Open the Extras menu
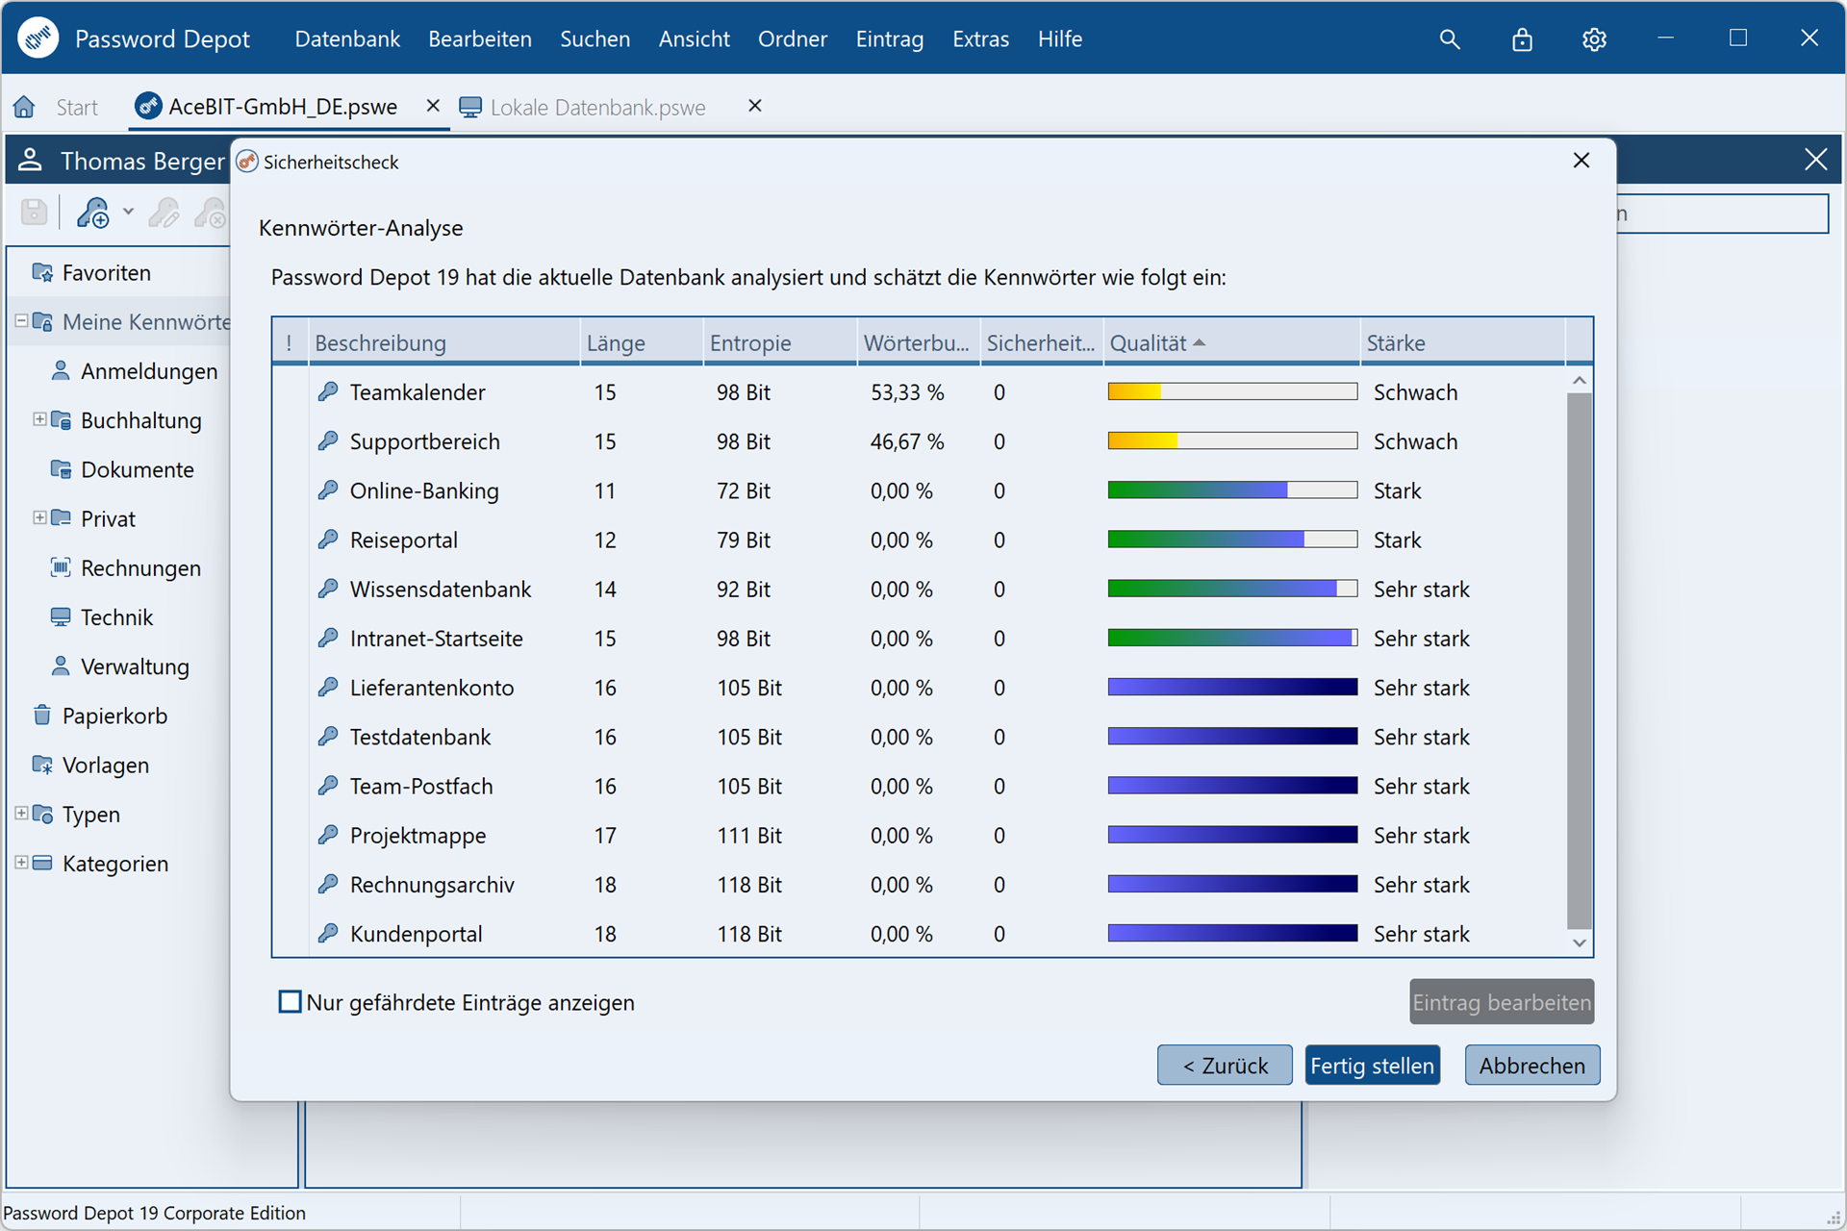The height and width of the screenshot is (1231, 1847). click(980, 39)
